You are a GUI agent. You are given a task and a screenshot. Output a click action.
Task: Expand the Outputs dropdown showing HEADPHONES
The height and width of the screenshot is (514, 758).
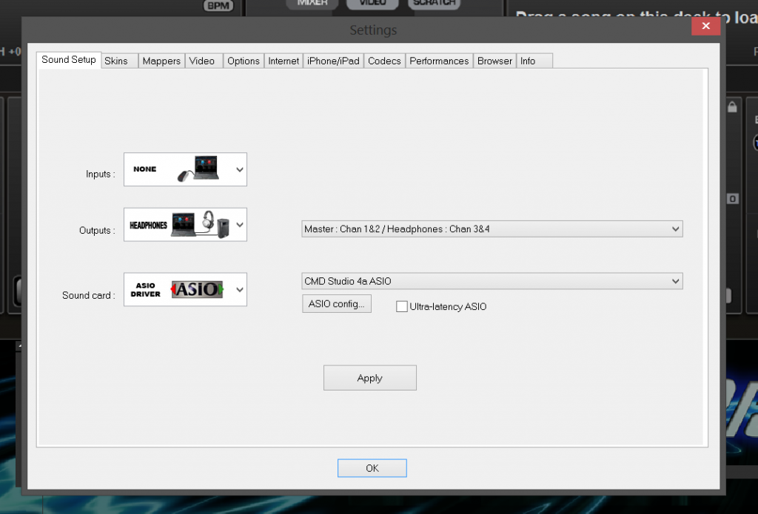point(185,225)
